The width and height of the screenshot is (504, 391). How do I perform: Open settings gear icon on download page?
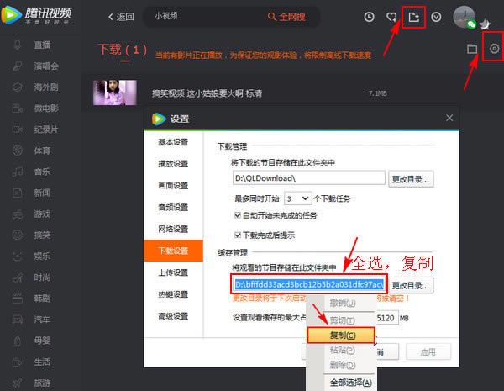coord(495,49)
